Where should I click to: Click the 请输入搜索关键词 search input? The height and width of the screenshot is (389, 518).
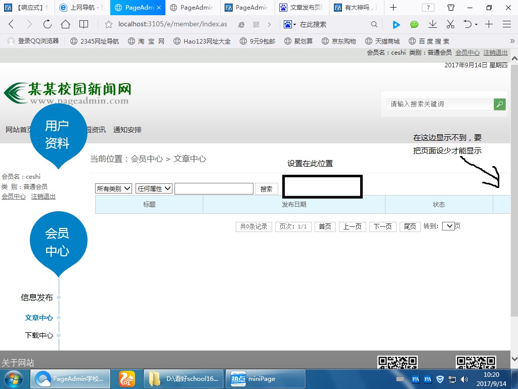pyautogui.click(x=439, y=104)
